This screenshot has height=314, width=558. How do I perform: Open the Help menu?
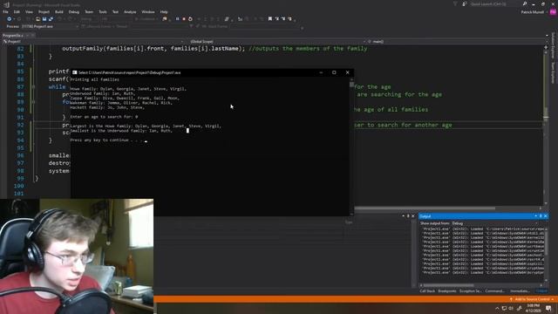164,11
